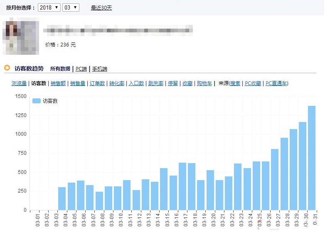Open the year dropdown showing 2018
The image size is (335, 232).
tap(49, 7)
